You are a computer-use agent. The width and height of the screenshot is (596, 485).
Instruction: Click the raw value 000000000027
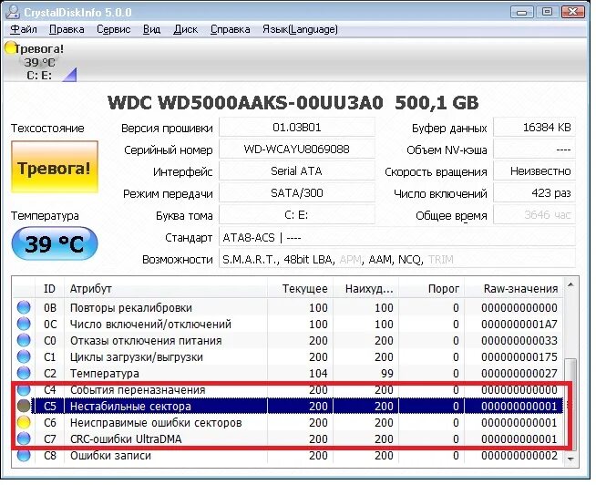[x=519, y=373]
